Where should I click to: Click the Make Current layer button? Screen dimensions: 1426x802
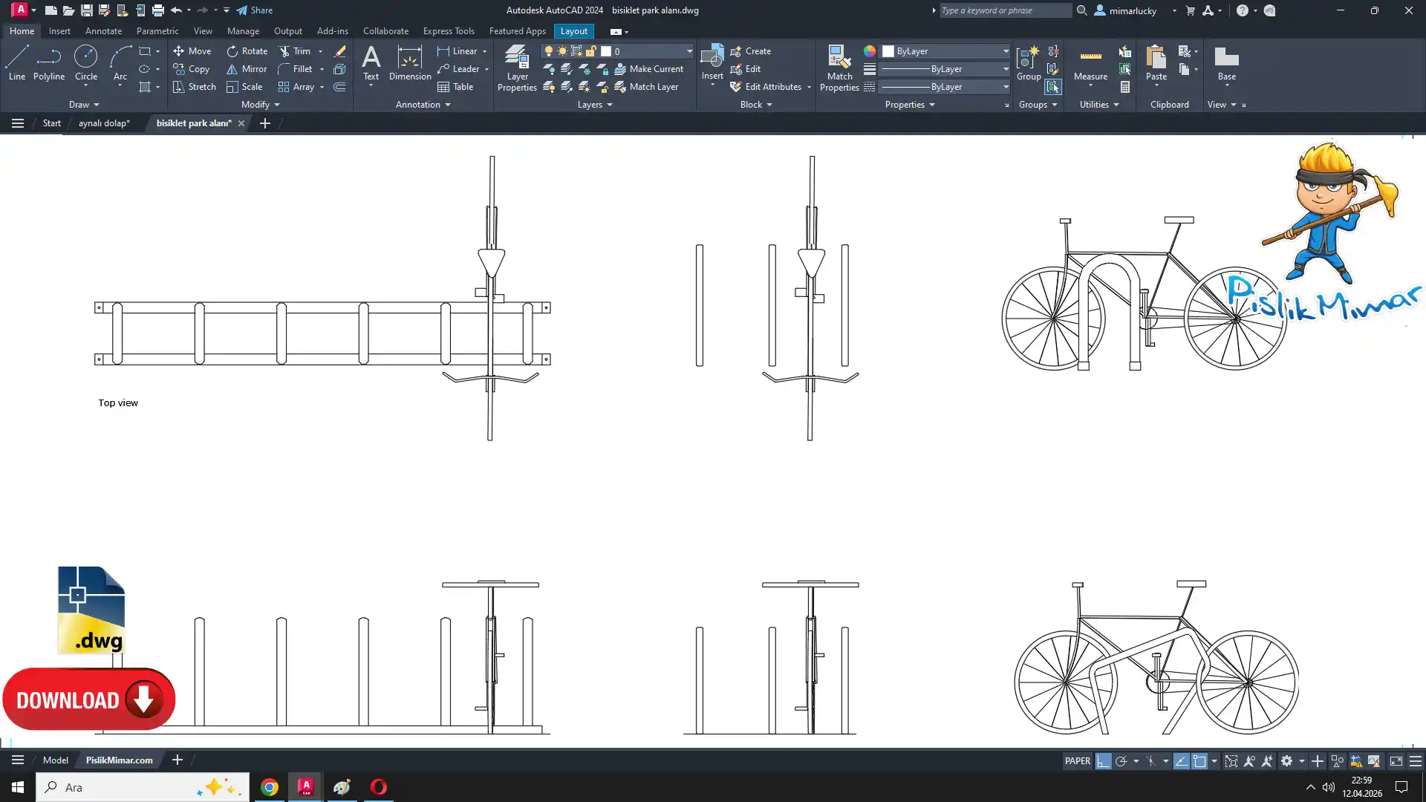coord(648,69)
